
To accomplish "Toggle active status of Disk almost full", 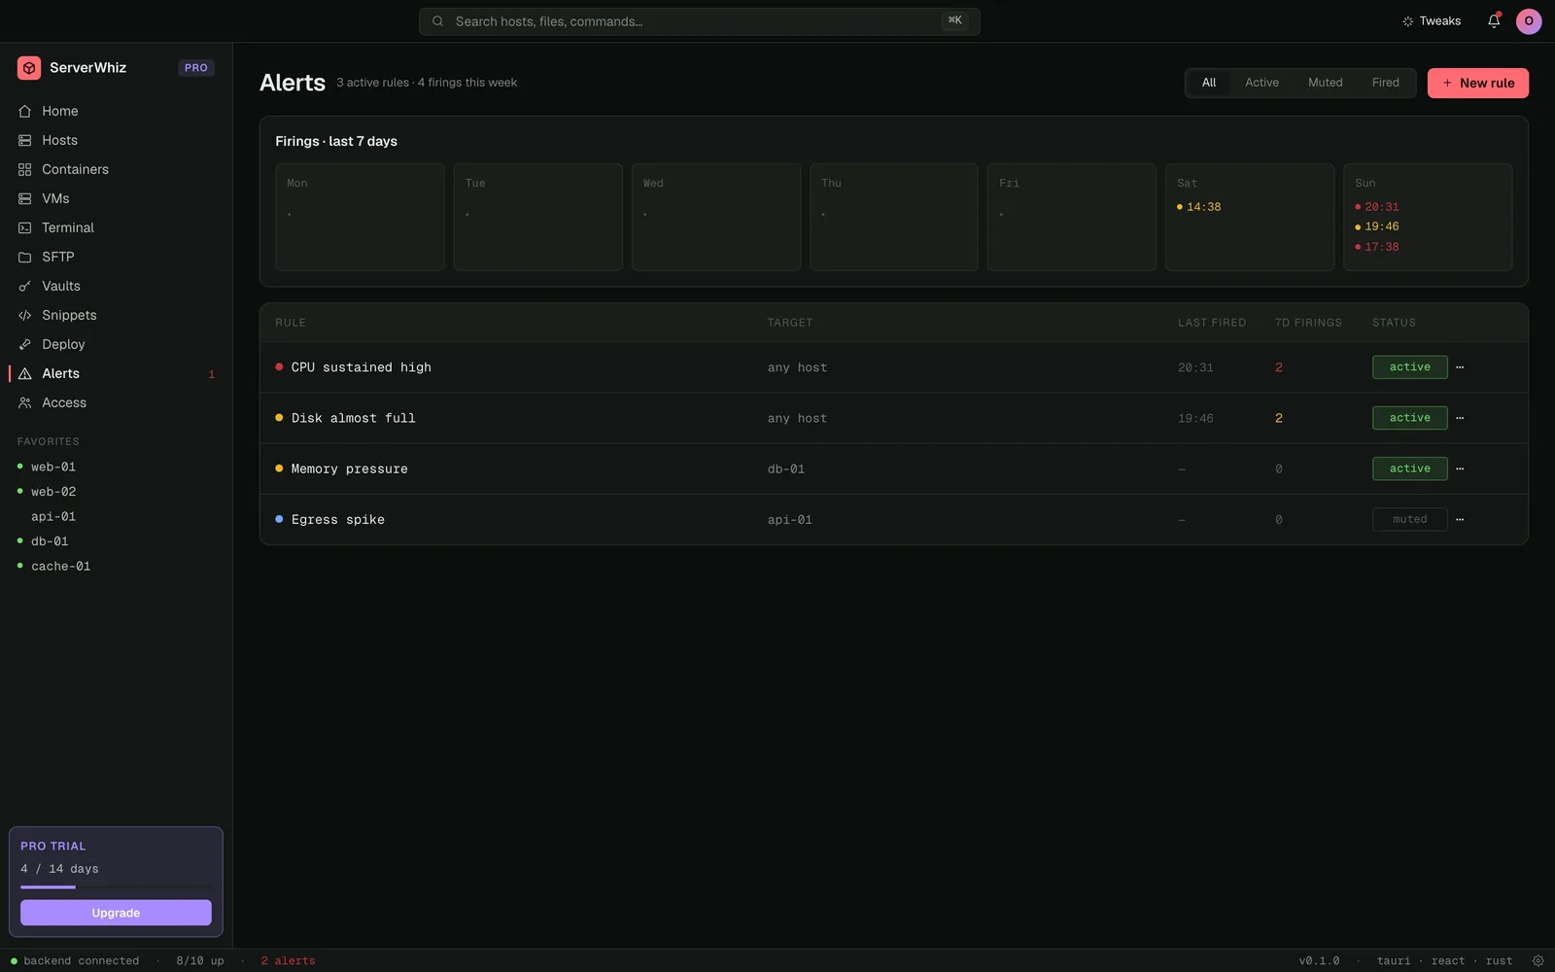I will point(1409,418).
